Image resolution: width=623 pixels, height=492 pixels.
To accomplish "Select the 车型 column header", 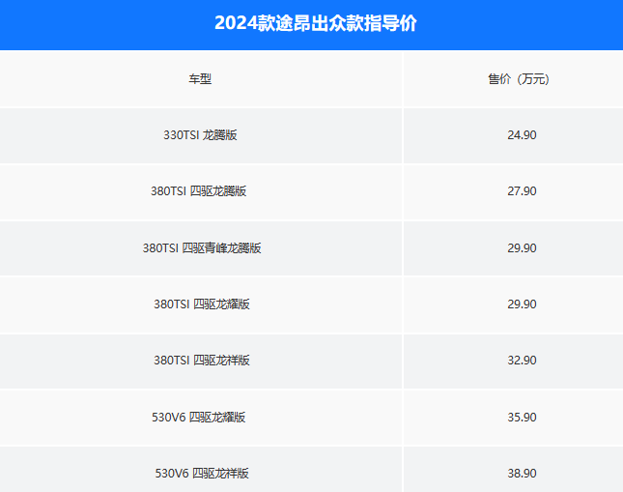I will click(x=200, y=79).
